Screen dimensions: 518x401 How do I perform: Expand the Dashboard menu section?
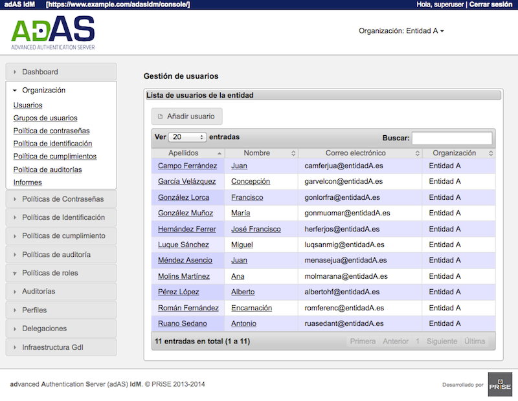pos(61,72)
